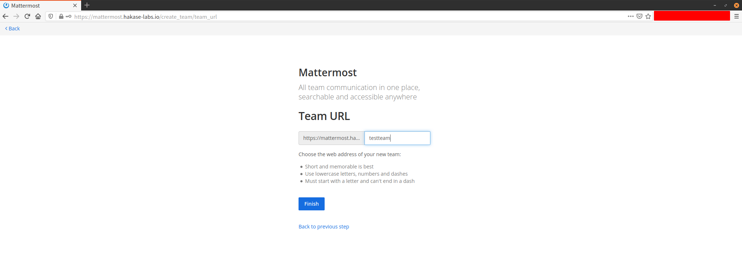The height and width of the screenshot is (257, 742).
Task: Click Back to previous step link
Action: click(x=324, y=227)
